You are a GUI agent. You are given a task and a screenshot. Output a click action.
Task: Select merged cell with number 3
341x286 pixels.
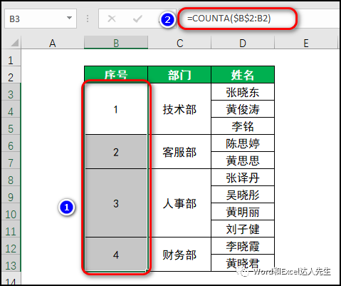(116, 203)
